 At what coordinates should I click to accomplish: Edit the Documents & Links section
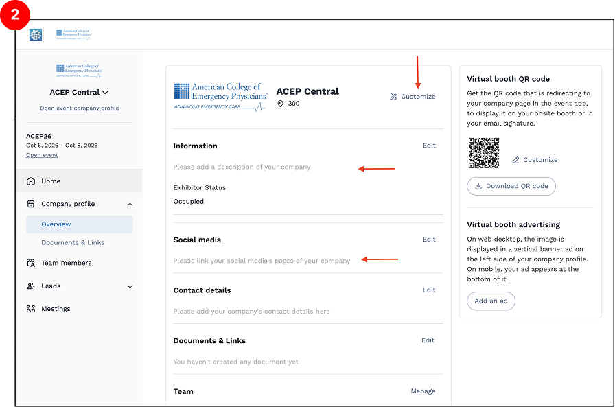[x=428, y=340]
